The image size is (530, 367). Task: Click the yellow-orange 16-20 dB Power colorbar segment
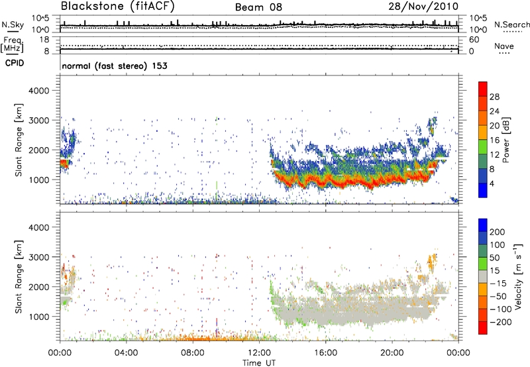483,132
